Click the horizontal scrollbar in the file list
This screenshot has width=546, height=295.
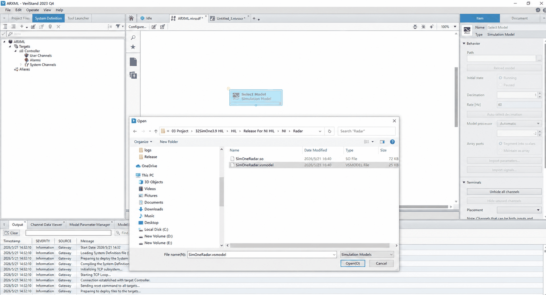pyautogui.click(x=310, y=245)
